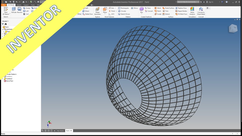The image size is (242, 136).
Task: Open the Point dropdown arrow
Action: (116, 11)
